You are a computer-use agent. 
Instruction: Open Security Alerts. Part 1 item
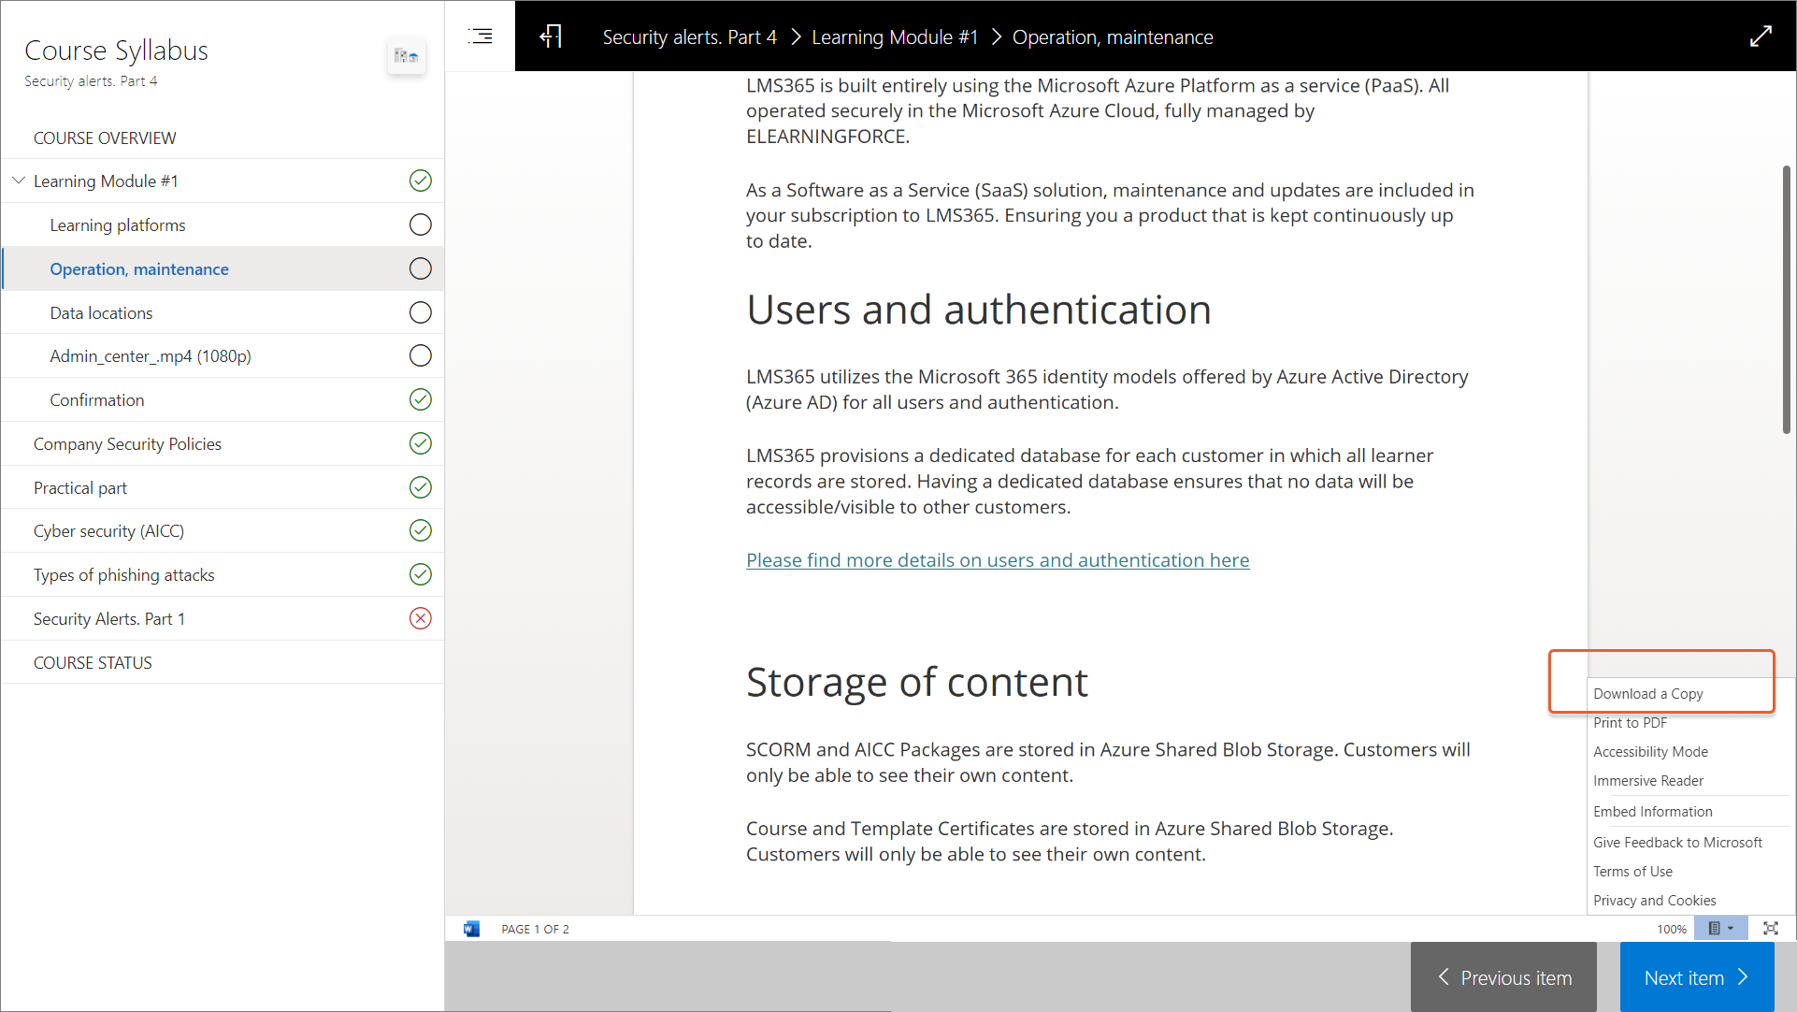click(223, 618)
